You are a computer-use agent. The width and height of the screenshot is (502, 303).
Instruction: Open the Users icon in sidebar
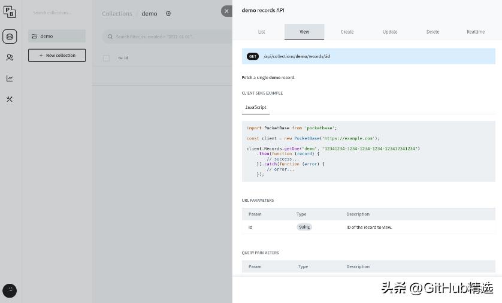coord(10,57)
